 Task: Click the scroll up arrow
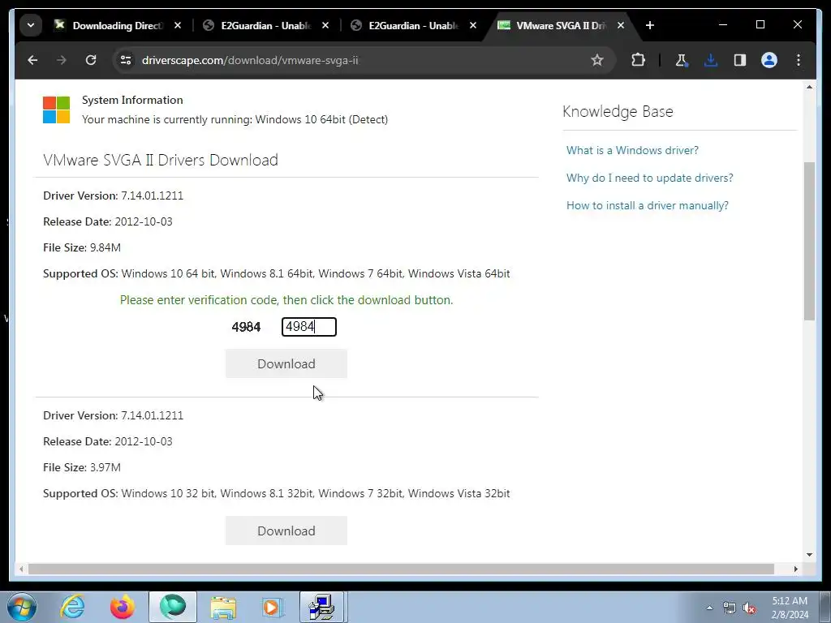[809, 87]
